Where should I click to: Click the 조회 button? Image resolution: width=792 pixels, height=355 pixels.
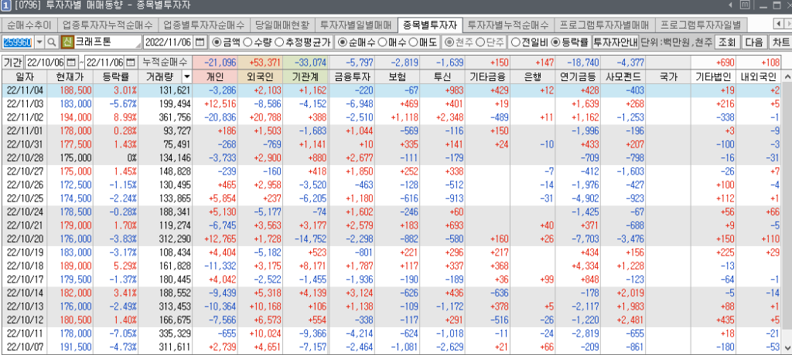click(727, 42)
